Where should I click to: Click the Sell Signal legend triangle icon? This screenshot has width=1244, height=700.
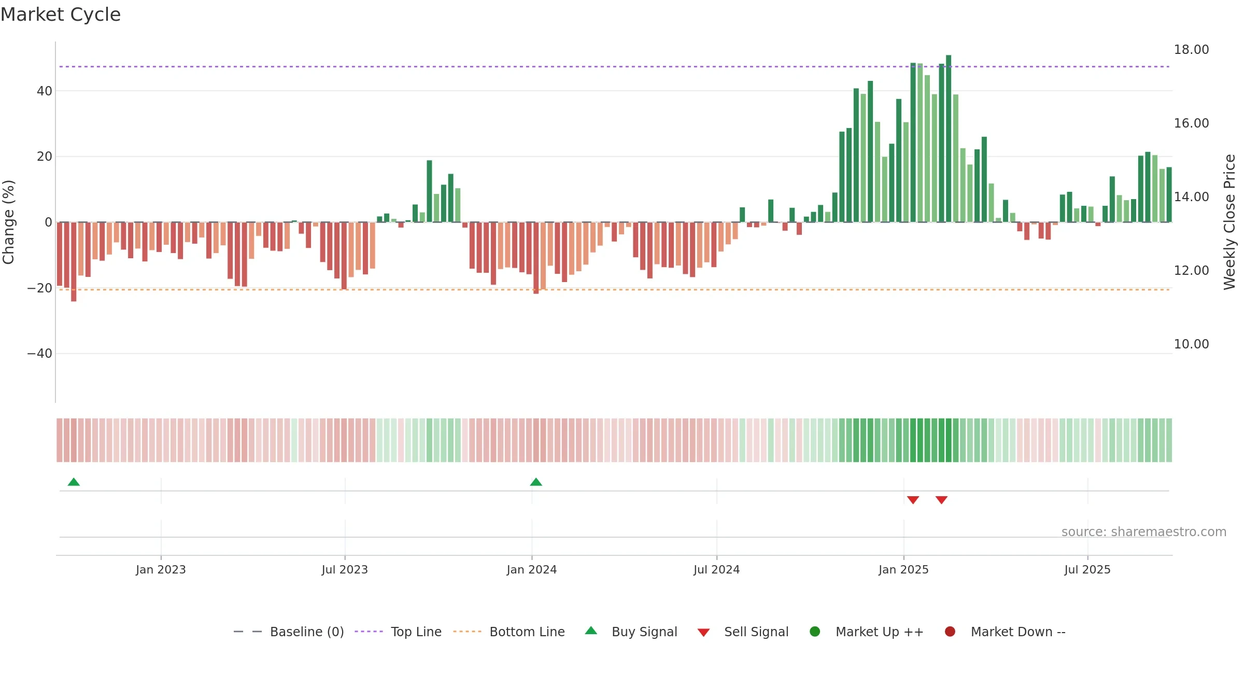click(x=703, y=633)
